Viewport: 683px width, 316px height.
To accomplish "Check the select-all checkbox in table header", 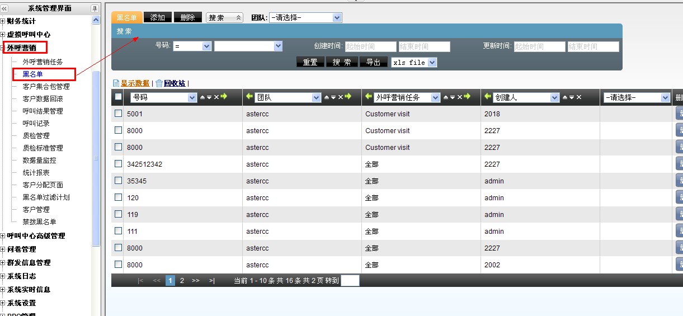I will pyautogui.click(x=118, y=97).
